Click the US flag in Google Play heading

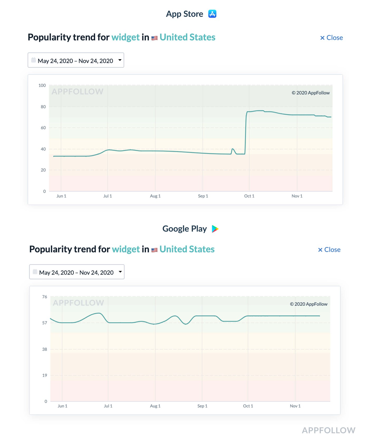[x=154, y=250]
